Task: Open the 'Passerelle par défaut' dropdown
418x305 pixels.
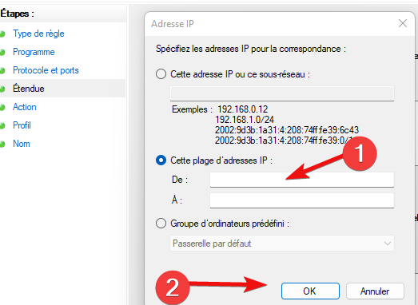Action: click(282, 244)
